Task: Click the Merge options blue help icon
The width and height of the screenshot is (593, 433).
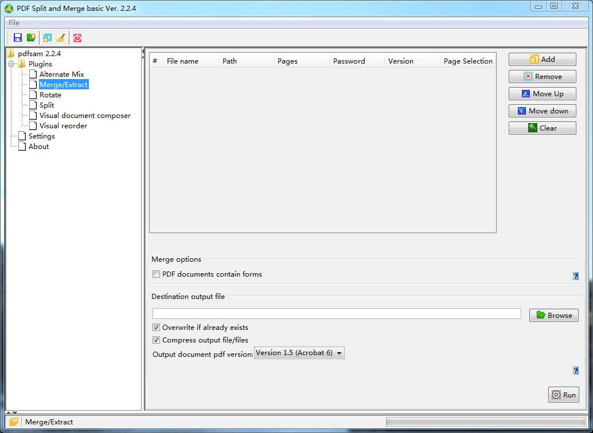Action: click(x=576, y=276)
